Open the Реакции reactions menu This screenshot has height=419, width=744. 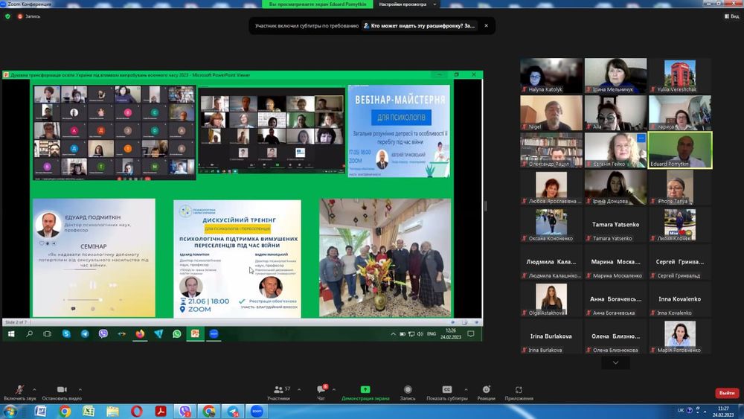[486, 390]
